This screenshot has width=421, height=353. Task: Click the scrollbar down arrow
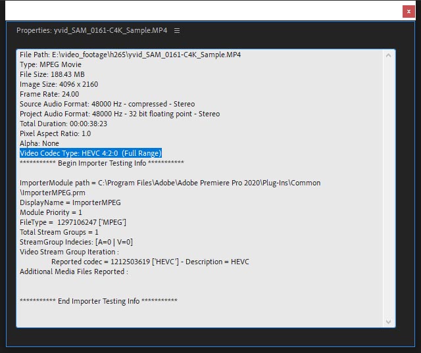coord(388,321)
